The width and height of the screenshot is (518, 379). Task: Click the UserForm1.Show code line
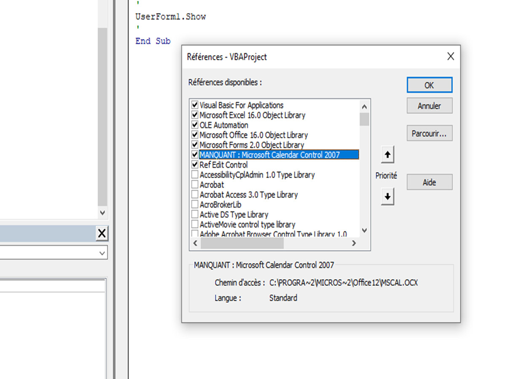click(171, 17)
